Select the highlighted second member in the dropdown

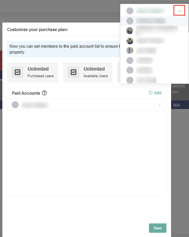(x=154, y=21)
